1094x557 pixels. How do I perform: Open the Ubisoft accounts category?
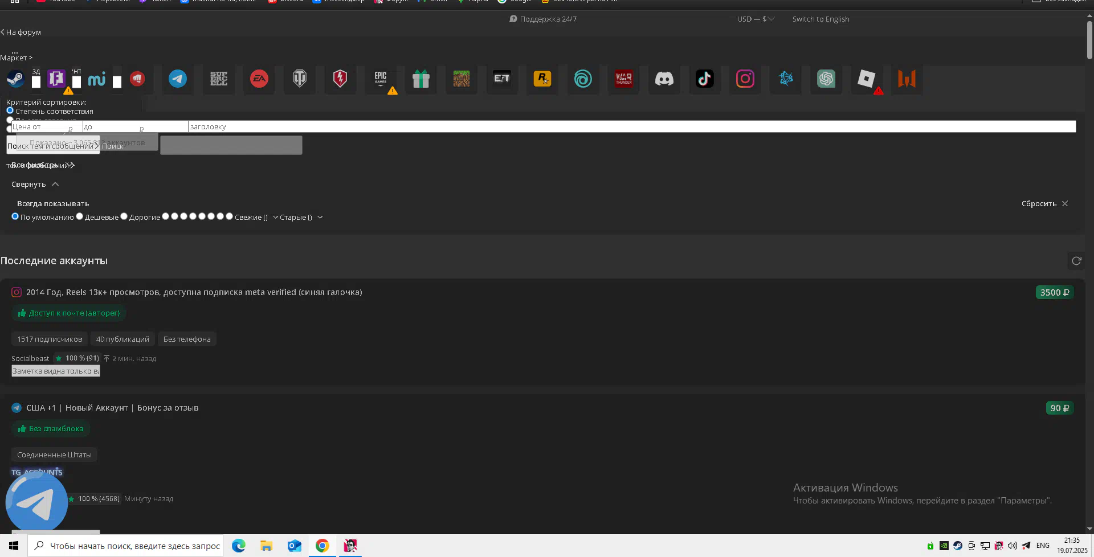pos(583,79)
